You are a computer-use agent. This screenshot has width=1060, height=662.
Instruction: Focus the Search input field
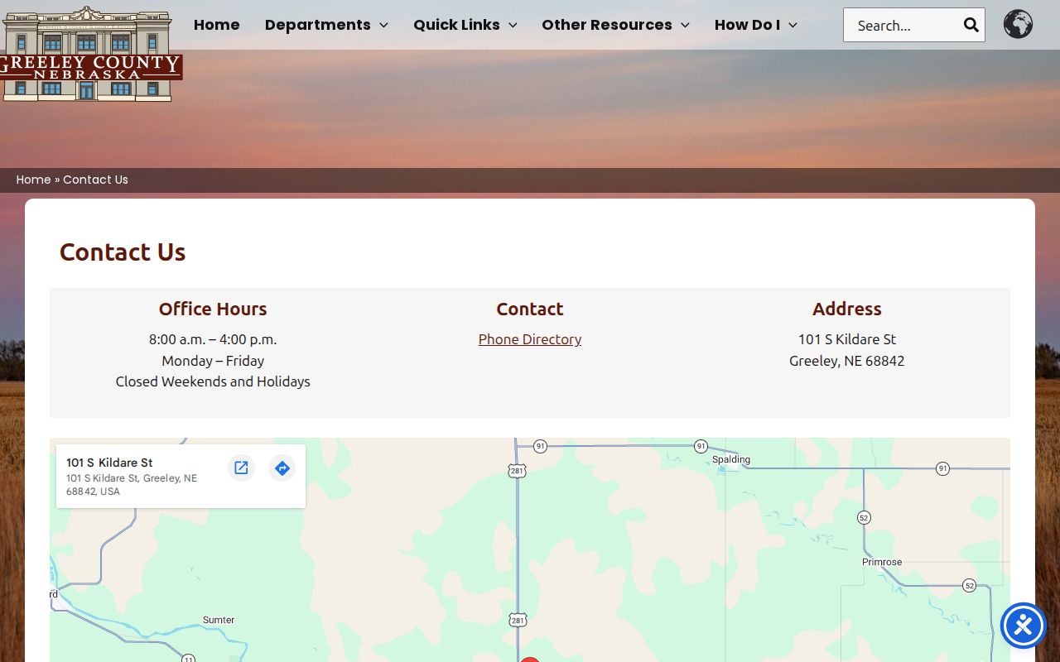point(903,25)
